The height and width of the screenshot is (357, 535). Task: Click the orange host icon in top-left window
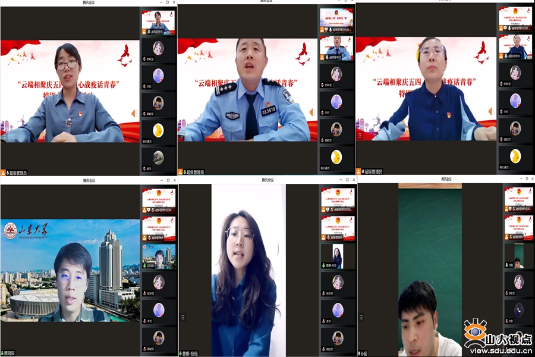pyautogui.click(x=4, y=173)
